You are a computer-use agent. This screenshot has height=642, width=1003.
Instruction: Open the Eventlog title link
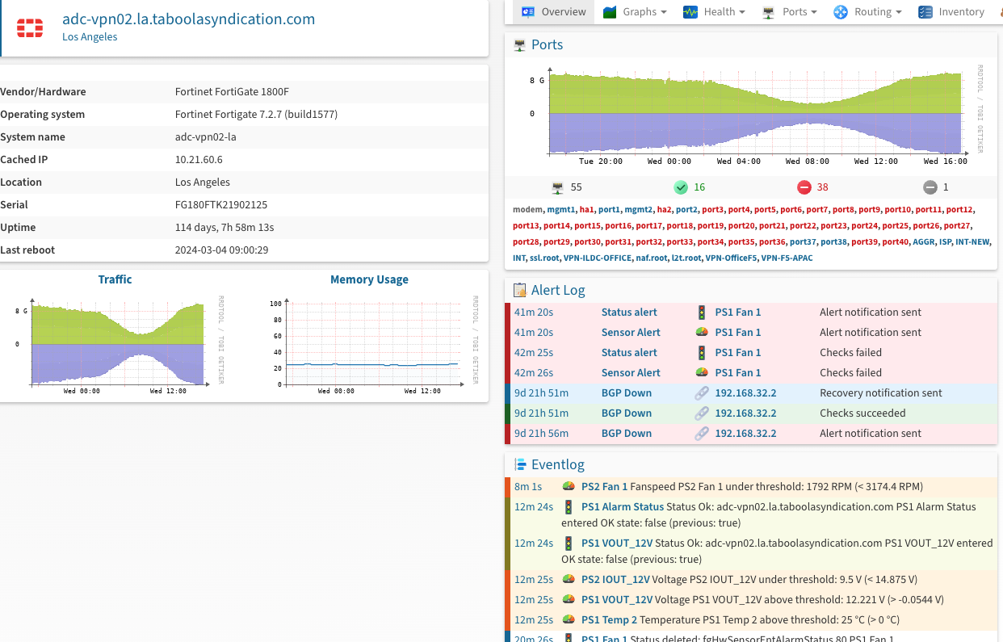click(558, 464)
